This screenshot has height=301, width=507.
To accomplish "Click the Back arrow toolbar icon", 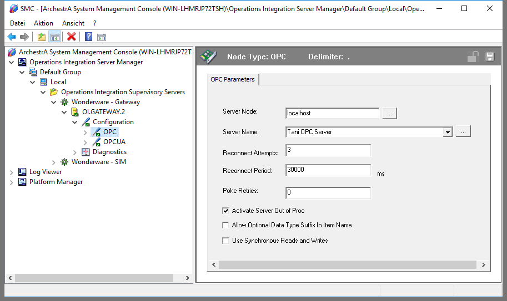I will [x=12, y=37].
